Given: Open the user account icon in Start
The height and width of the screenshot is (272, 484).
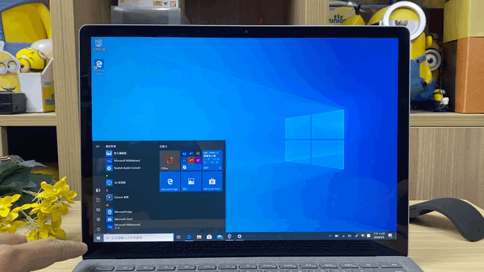Looking at the screenshot, I should (x=98, y=190).
